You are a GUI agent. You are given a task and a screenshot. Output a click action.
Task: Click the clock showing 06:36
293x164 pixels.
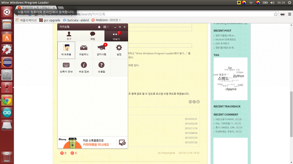tap(281, 3)
